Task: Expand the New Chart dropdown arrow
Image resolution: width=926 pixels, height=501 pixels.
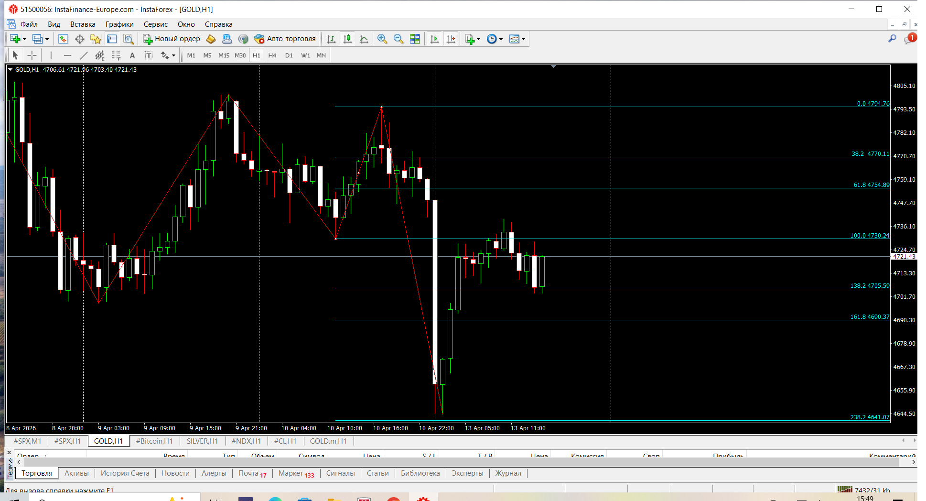Action: tap(24, 39)
